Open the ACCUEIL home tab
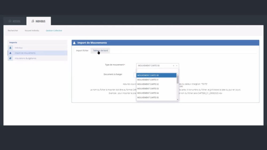The width and height of the screenshot is (267, 150). (15, 21)
